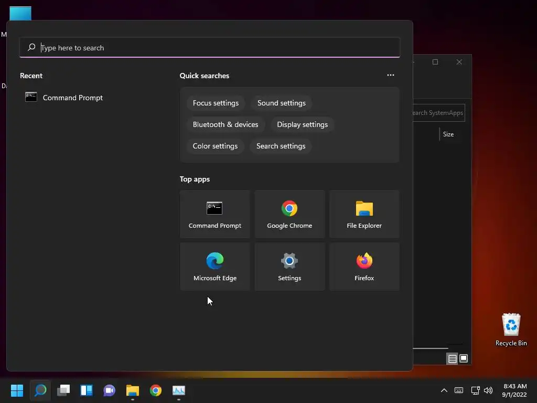Screen dimensions: 537x403
Task: Select Sound settings quick search
Action: point(282,103)
